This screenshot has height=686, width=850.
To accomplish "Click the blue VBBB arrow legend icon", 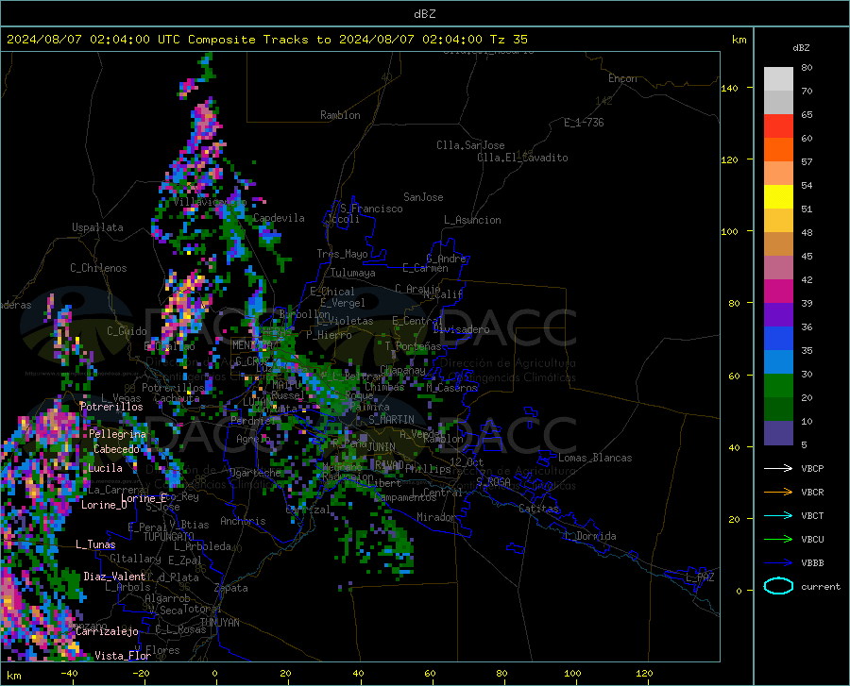I will 778,562.
